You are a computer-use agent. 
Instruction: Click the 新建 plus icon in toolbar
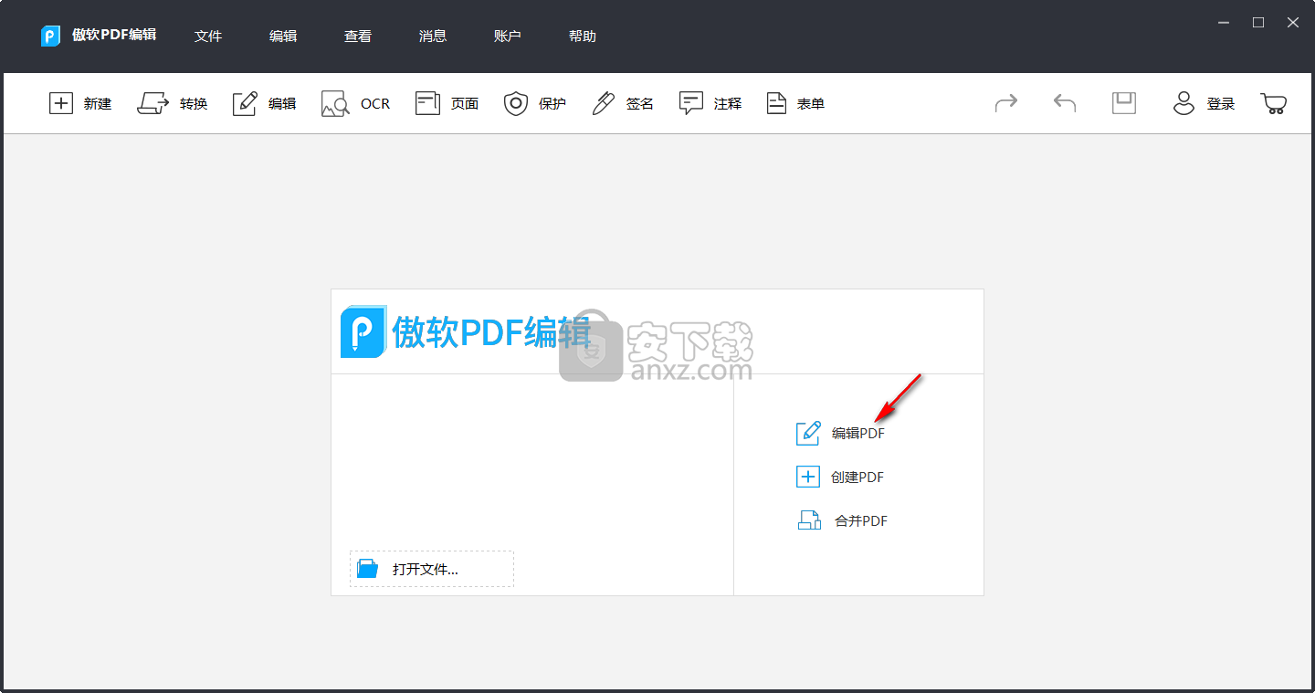(x=60, y=103)
